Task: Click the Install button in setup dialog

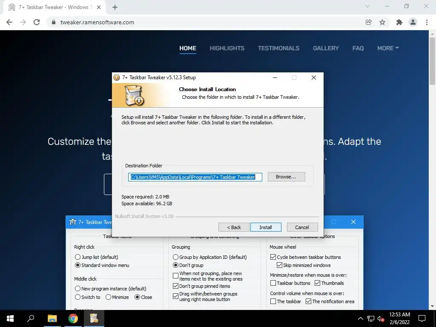Action: [x=266, y=227]
